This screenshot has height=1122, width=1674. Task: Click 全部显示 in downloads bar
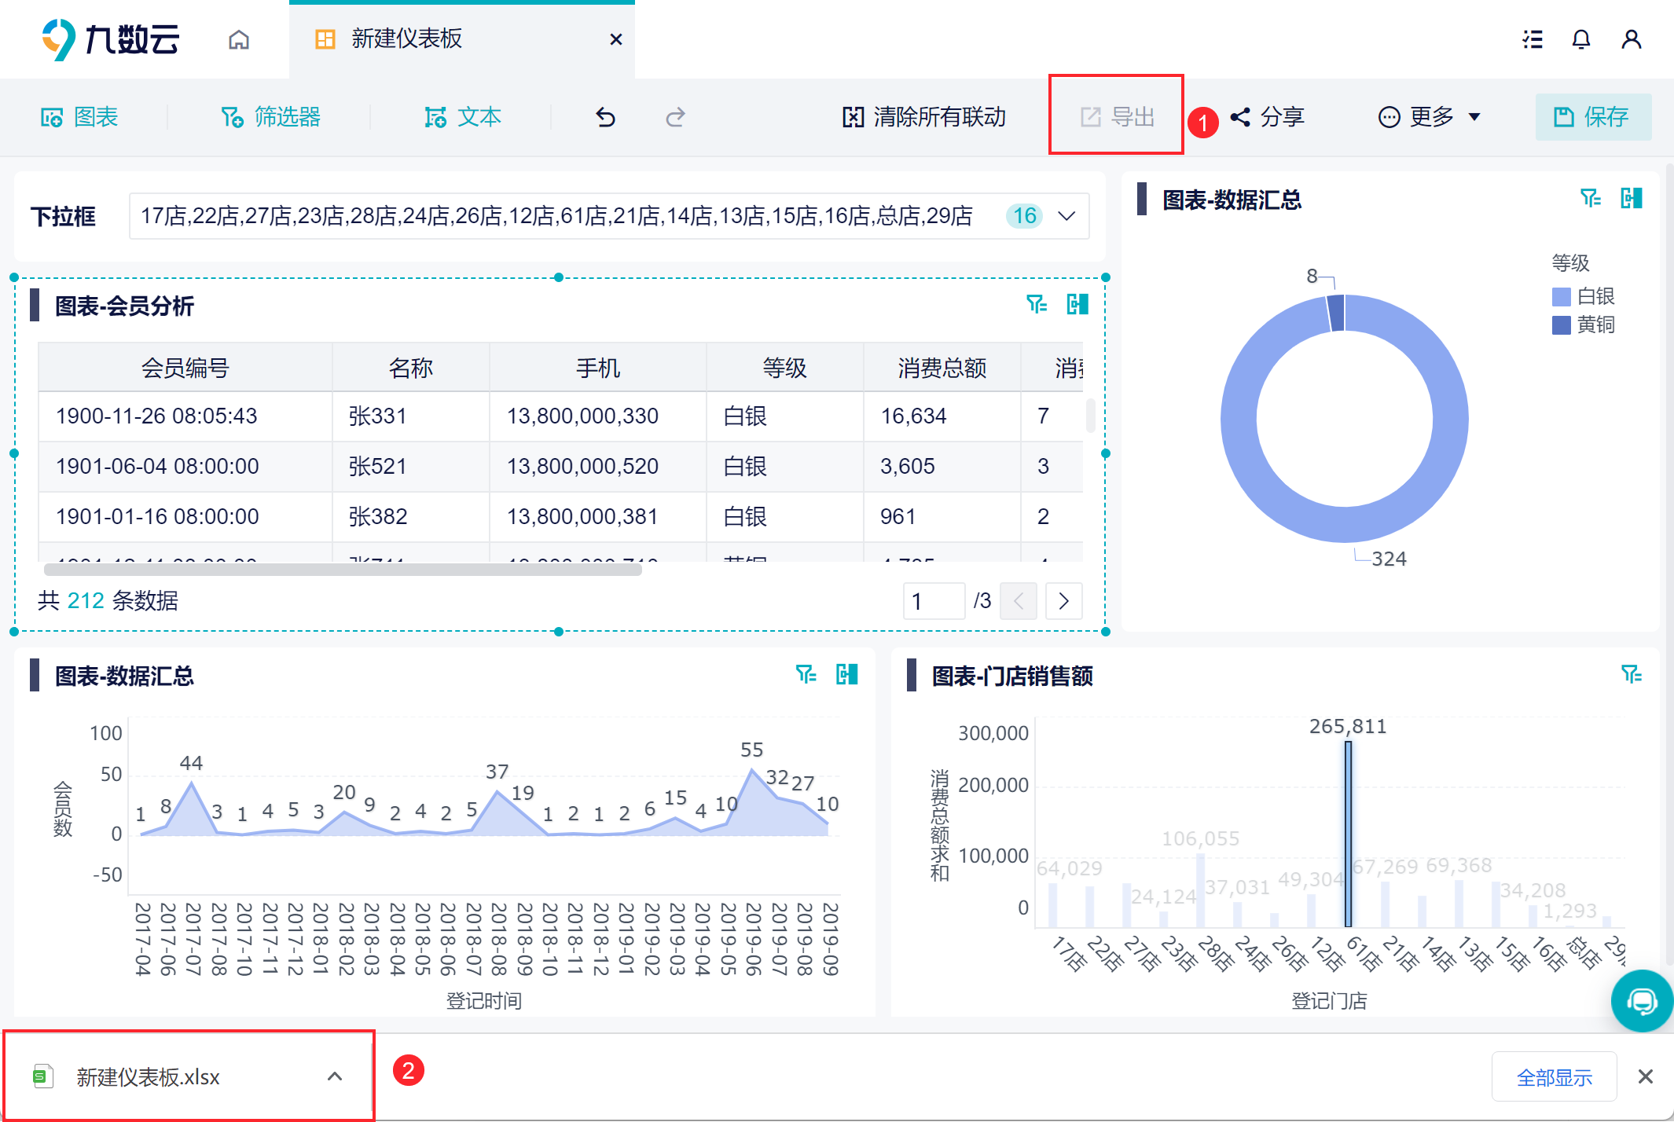pos(1554,1076)
